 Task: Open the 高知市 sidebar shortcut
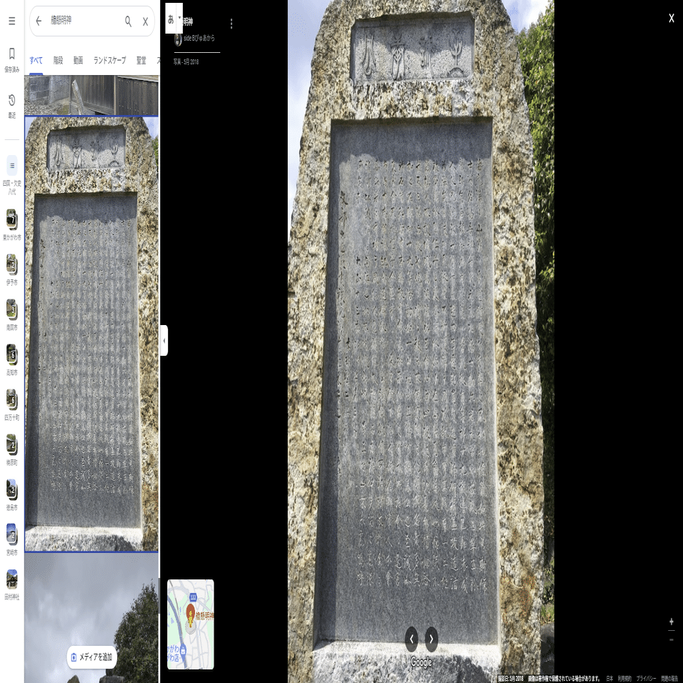click(11, 360)
